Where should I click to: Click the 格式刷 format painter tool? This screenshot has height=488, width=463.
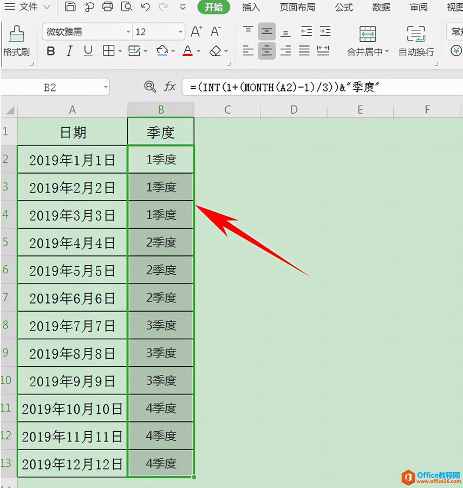click(x=16, y=41)
